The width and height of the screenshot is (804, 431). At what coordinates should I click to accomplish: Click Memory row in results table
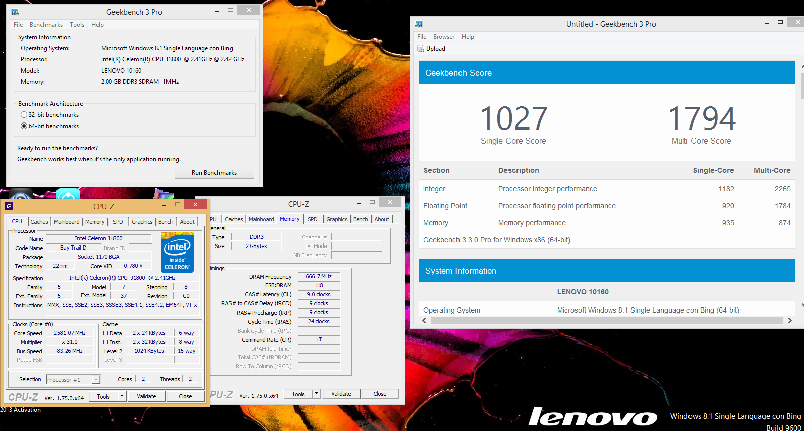607,223
